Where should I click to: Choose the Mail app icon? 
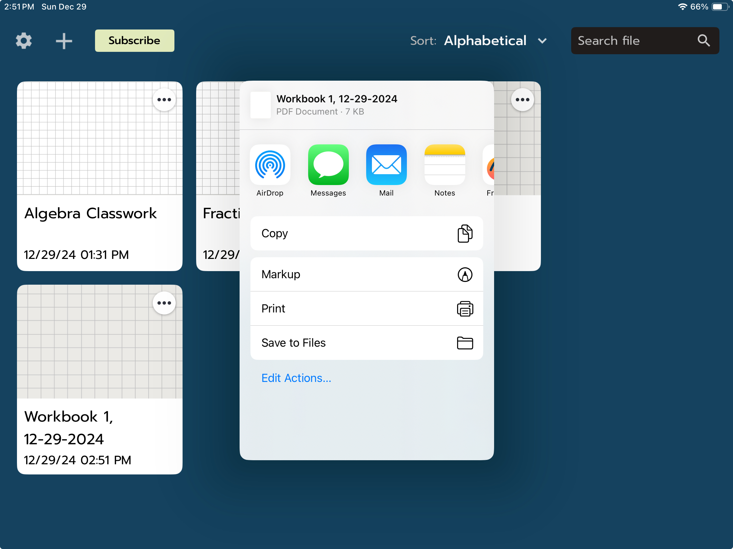click(x=386, y=165)
